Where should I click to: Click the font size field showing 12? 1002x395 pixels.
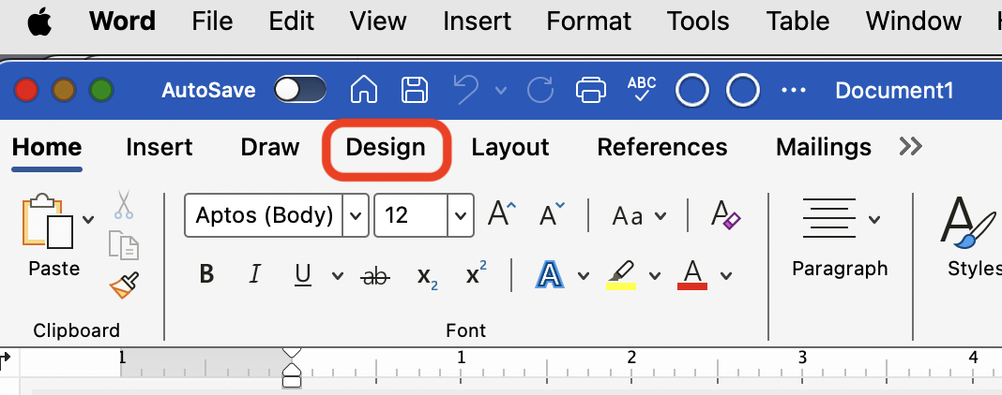coord(411,215)
